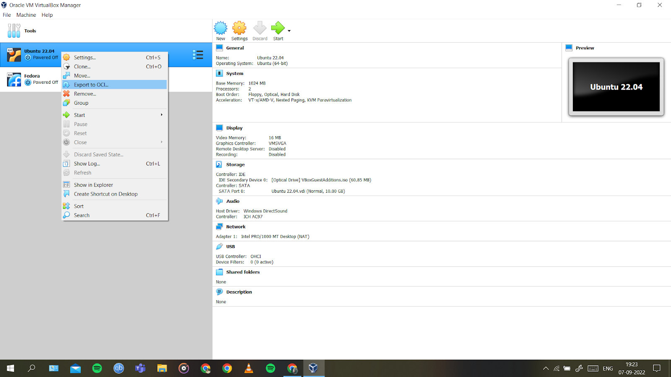Click the ENG language indicator

pyautogui.click(x=608, y=369)
